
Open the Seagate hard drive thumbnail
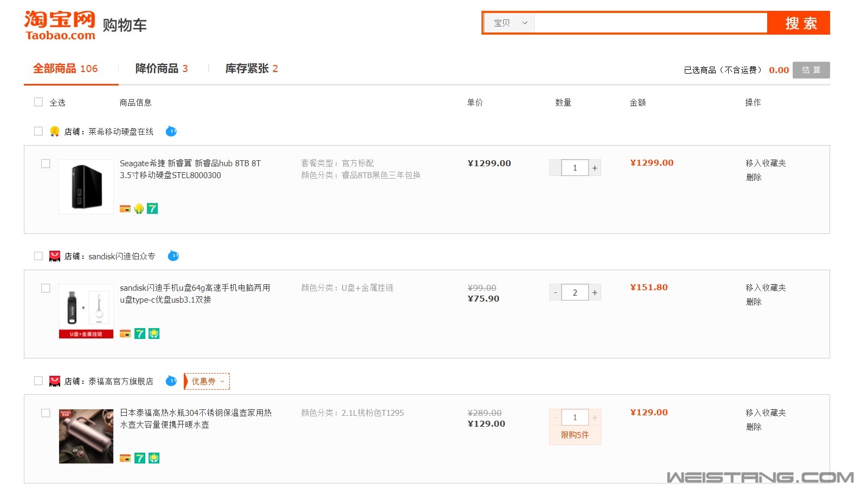coord(86,187)
